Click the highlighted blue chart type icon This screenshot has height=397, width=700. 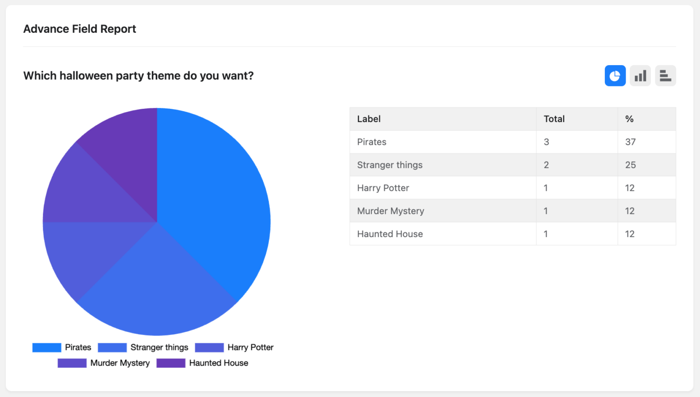(x=615, y=76)
